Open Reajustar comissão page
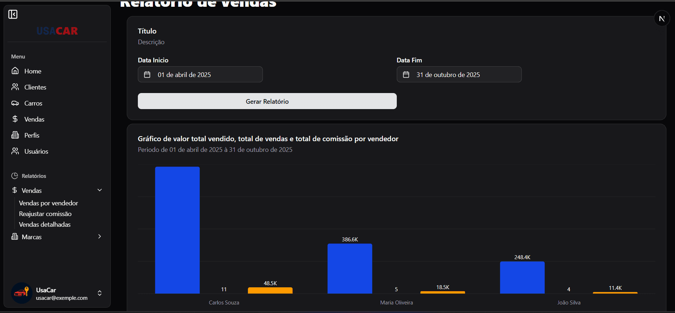The width and height of the screenshot is (675, 313). pos(45,214)
